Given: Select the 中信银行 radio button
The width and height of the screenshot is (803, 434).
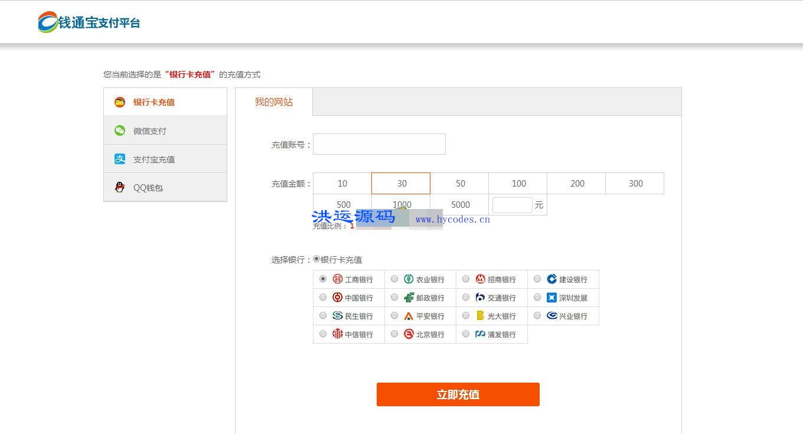Looking at the screenshot, I should 323,334.
